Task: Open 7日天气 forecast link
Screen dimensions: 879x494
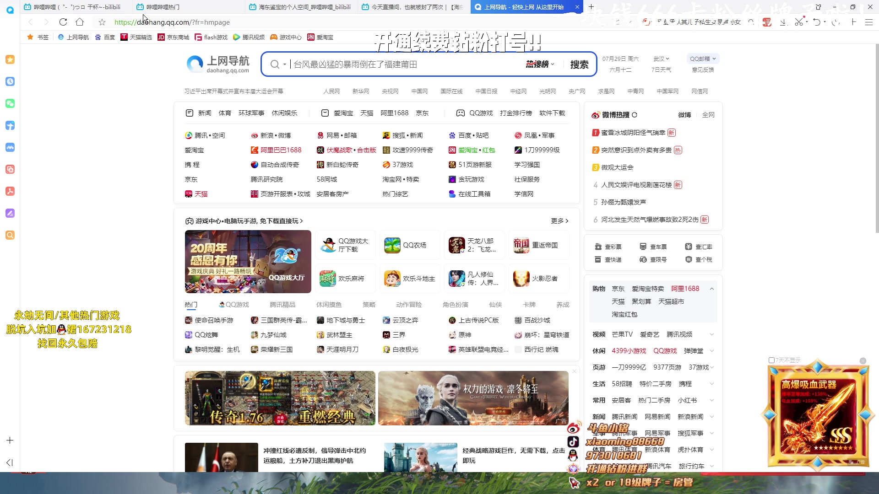Action: pos(661,70)
